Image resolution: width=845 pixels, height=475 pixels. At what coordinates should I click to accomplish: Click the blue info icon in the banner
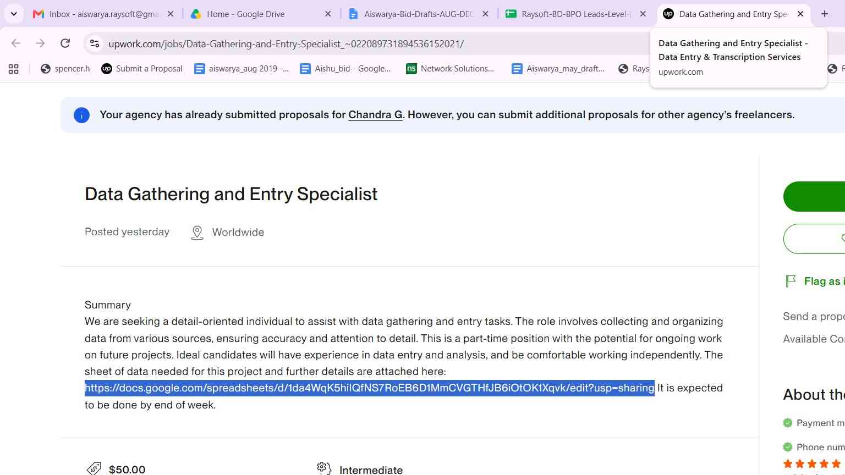coord(81,115)
